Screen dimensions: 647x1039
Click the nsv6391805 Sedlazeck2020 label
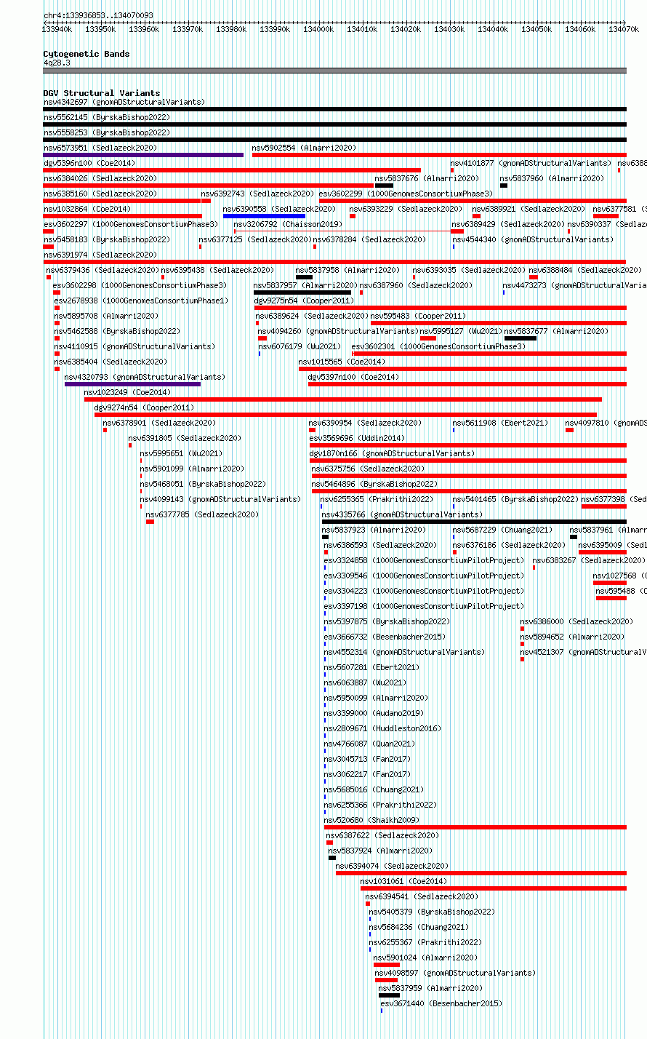pyautogui.click(x=185, y=438)
